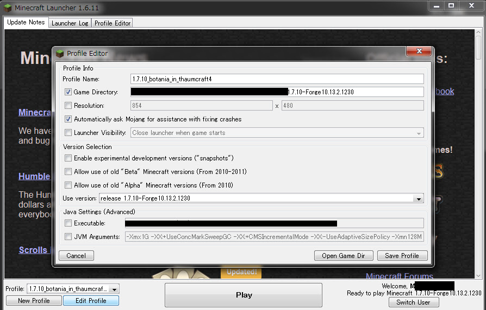Click the Save Profile button
The image size is (486, 310).
pos(402,256)
